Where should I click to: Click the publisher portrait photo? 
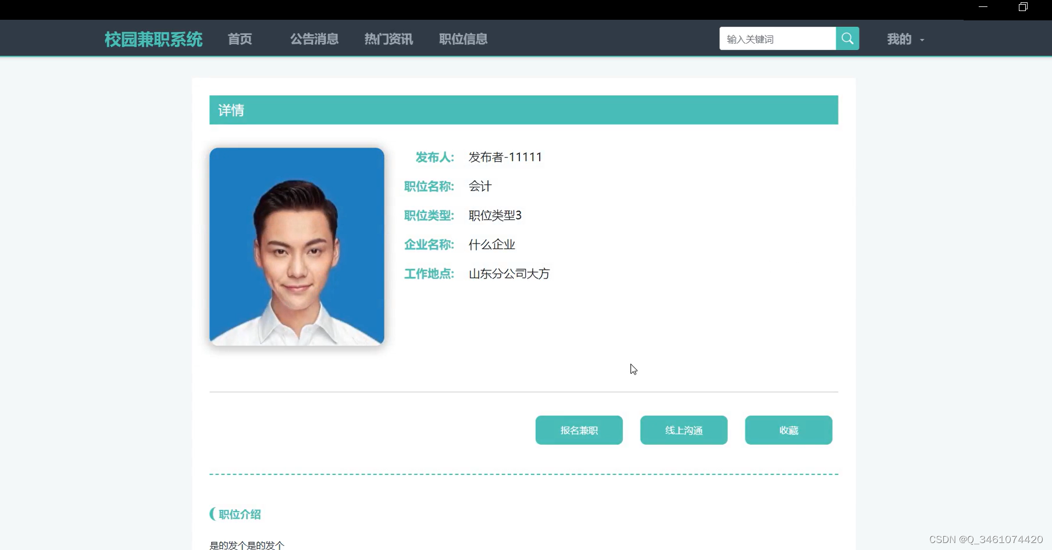pyautogui.click(x=297, y=247)
